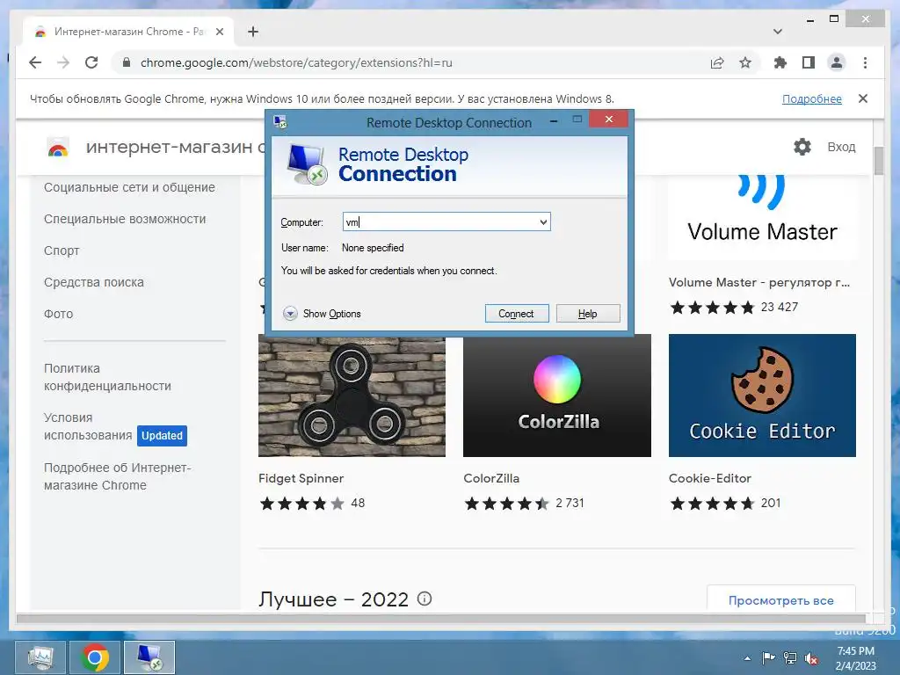Click the forward navigation arrow in Chrome
This screenshot has width=900, height=675.
click(x=63, y=62)
